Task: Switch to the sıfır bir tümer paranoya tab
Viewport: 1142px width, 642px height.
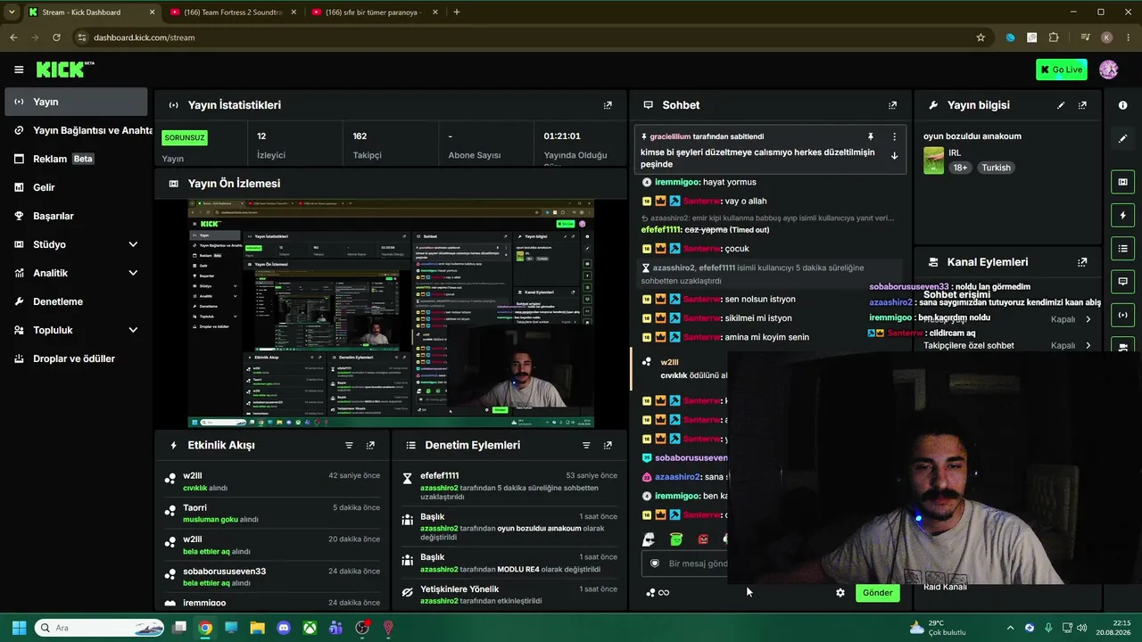Action: coord(373,12)
